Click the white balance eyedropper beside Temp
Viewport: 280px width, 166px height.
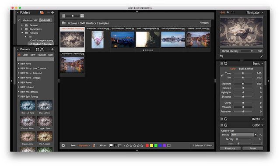(x=222, y=75)
